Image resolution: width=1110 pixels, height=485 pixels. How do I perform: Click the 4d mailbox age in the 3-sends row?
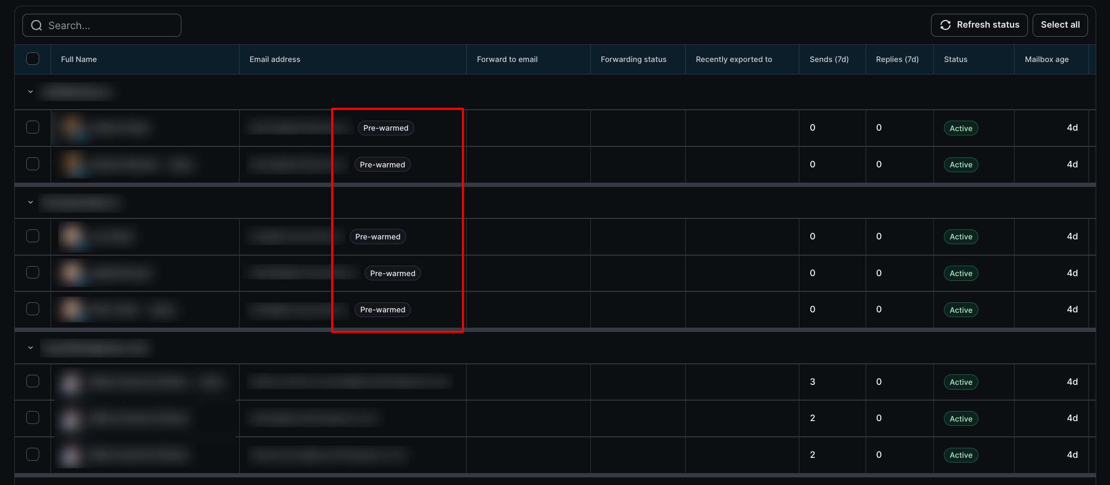[x=1072, y=382]
